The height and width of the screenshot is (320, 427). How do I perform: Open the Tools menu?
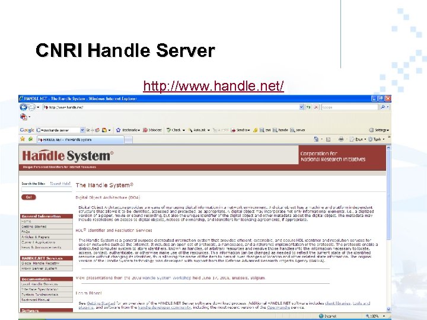pyautogui.click(x=376, y=139)
